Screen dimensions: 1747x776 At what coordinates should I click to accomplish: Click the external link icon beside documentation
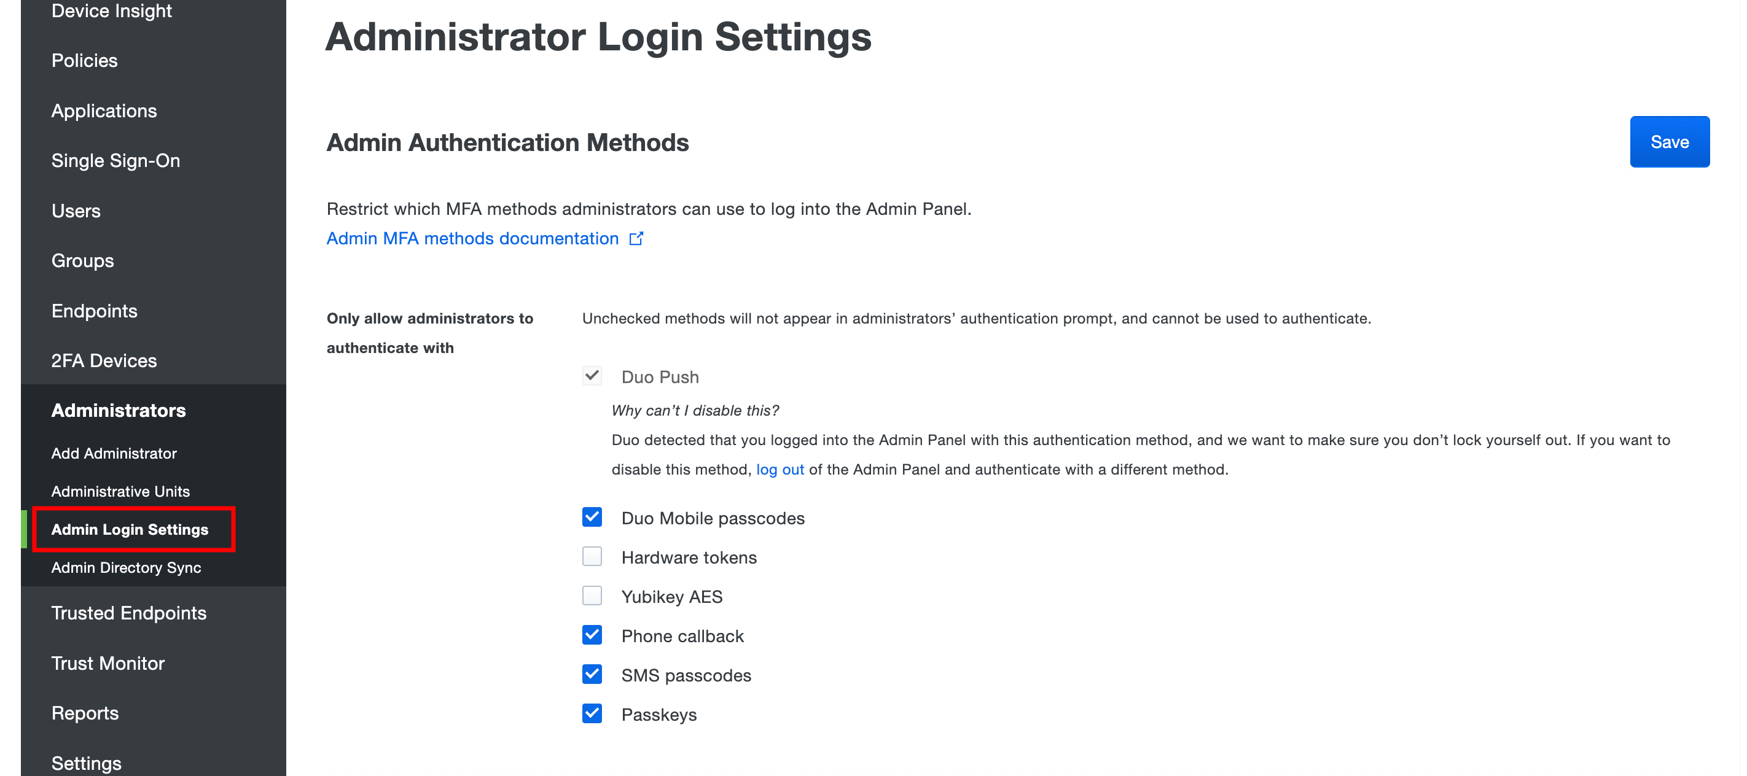(636, 239)
